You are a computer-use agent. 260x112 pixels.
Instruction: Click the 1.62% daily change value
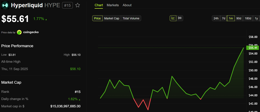73,99
